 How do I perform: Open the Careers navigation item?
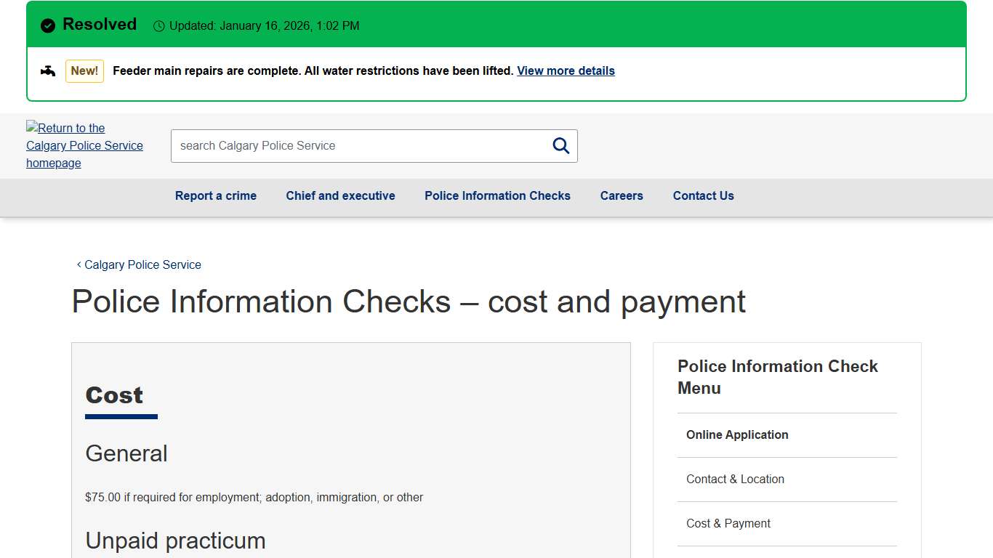tap(622, 195)
